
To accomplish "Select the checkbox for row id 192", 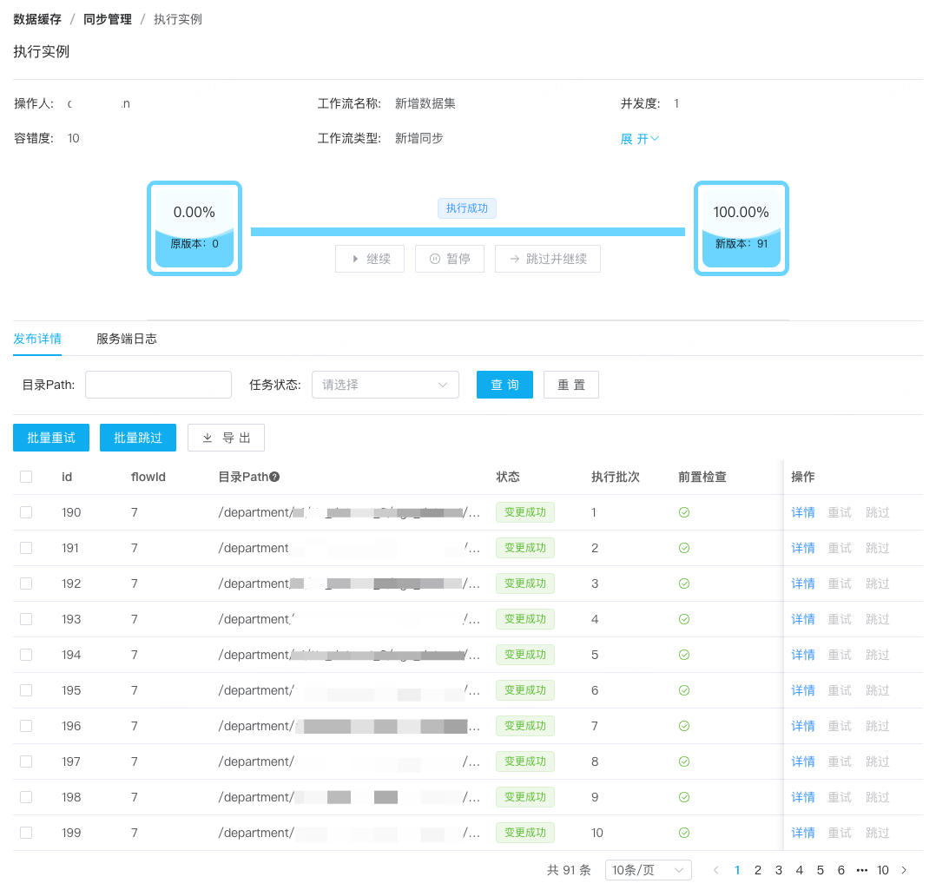I will click(26, 583).
